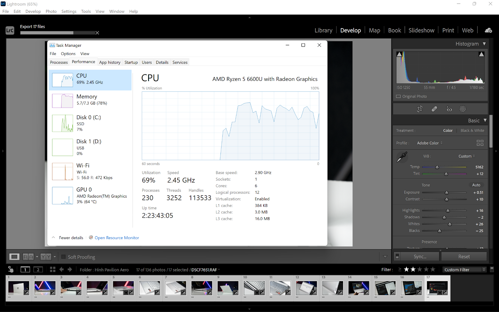Viewport: 499px width, 312px height.
Task: Toggle the Sync auto-sync switch
Action: point(397,256)
